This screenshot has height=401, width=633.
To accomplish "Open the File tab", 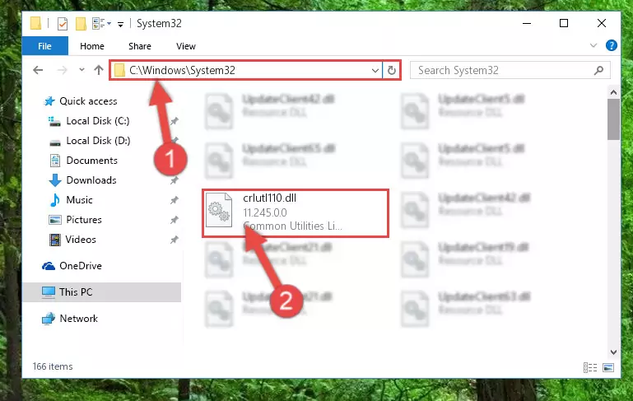I will coord(44,46).
